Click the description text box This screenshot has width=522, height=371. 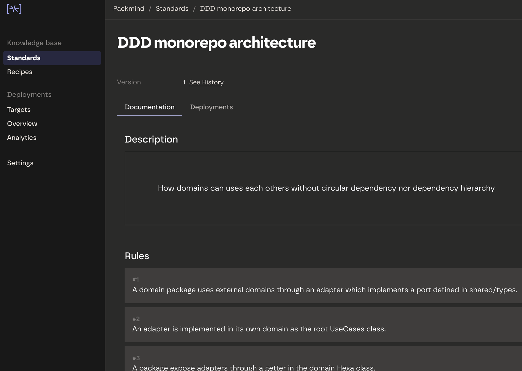[x=323, y=188]
